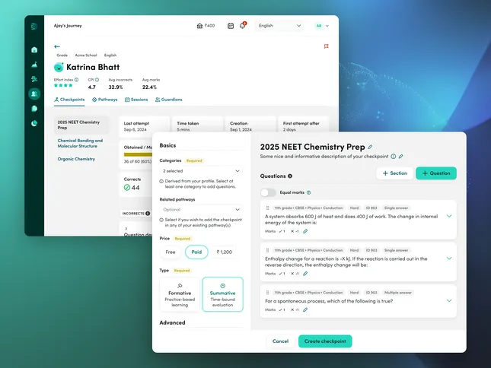Expand the spontaneous process question
Screen dimensions: 491x368
[449, 300]
